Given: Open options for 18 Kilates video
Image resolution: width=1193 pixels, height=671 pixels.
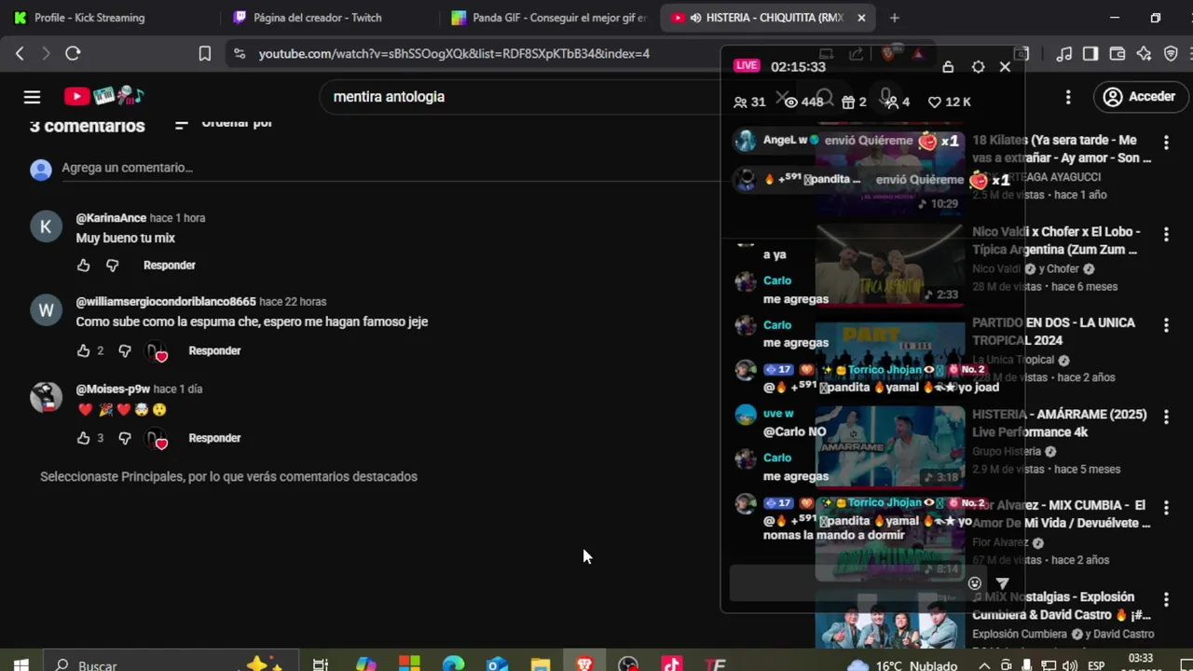Looking at the screenshot, I should [1166, 143].
